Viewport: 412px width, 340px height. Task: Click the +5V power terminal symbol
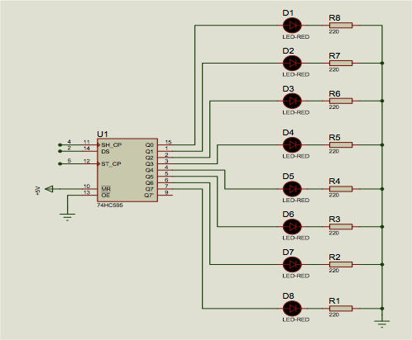coord(49,189)
